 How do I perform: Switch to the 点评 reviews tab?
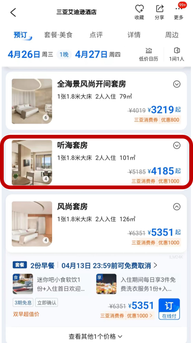tap(96, 35)
